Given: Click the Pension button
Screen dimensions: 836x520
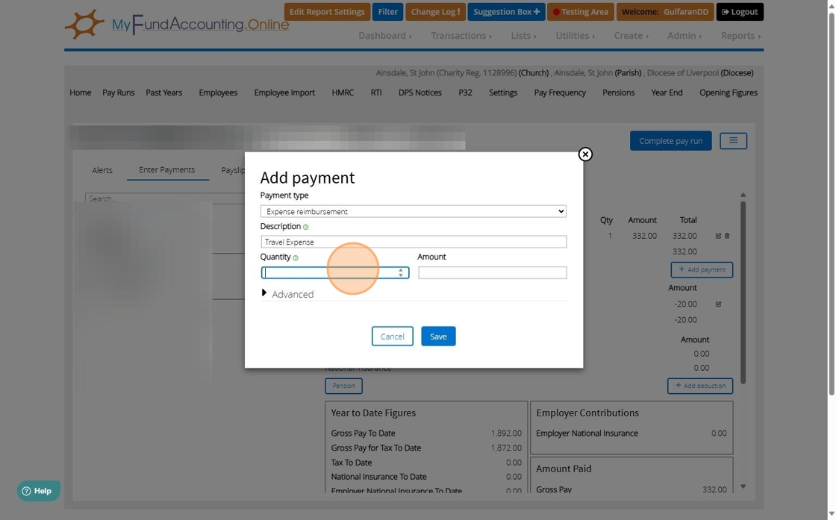Looking at the screenshot, I should click(x=343, y=386).
